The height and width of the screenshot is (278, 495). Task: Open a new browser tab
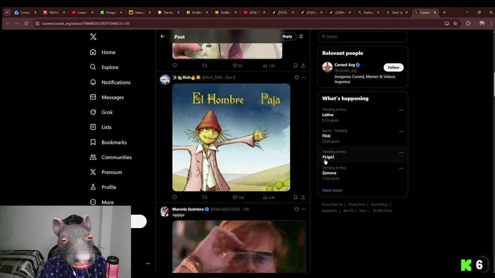pyautogui.click(x=444, y=12)
